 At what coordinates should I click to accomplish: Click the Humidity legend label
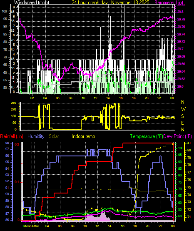[36, 136]
